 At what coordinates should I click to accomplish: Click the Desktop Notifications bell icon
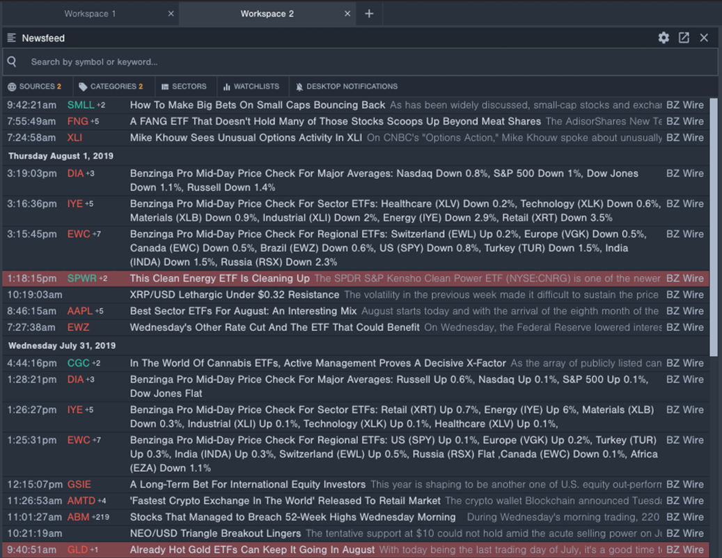tap(299, 86)
